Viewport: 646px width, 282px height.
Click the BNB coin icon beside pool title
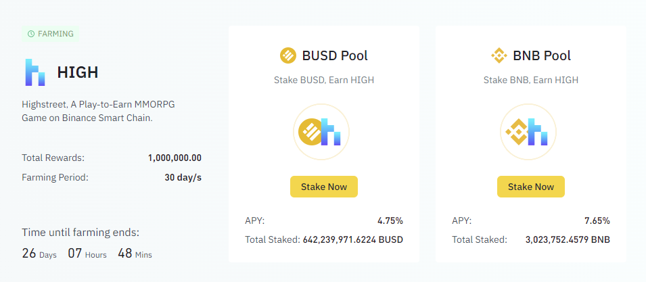pos(499,55)
